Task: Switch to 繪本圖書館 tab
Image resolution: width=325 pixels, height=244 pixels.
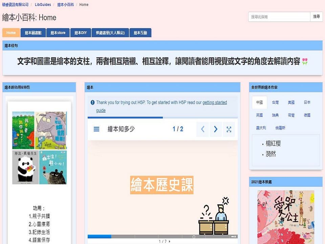Action: coord(33,33)
